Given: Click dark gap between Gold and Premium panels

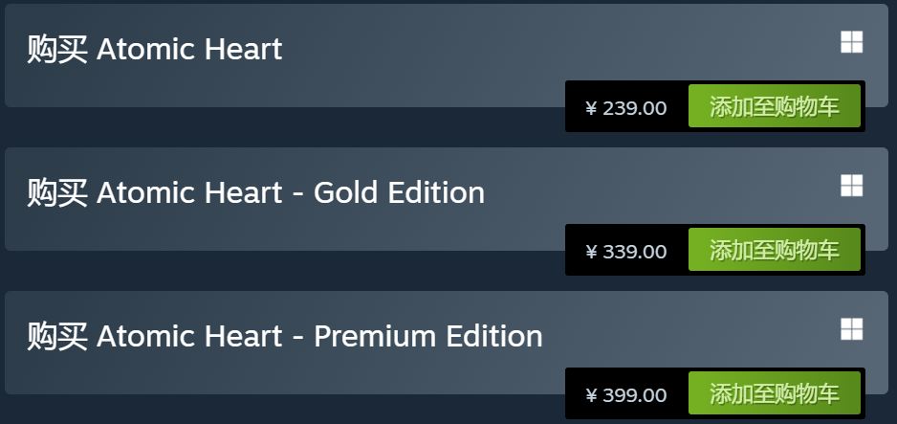Looking at the screenshot, I should coord(286,271).
